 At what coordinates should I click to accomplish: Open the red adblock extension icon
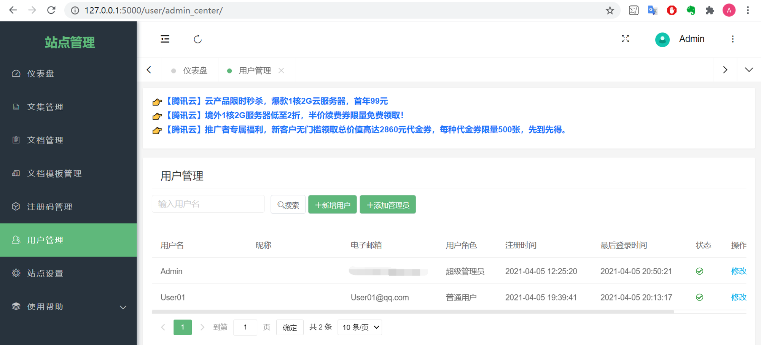tap(672, 10)
